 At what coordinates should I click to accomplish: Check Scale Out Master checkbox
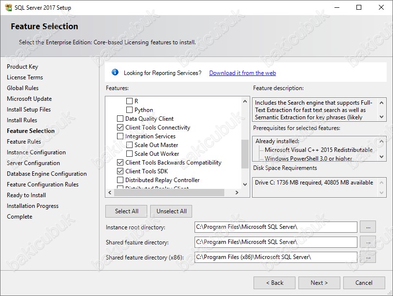[129, 145]
